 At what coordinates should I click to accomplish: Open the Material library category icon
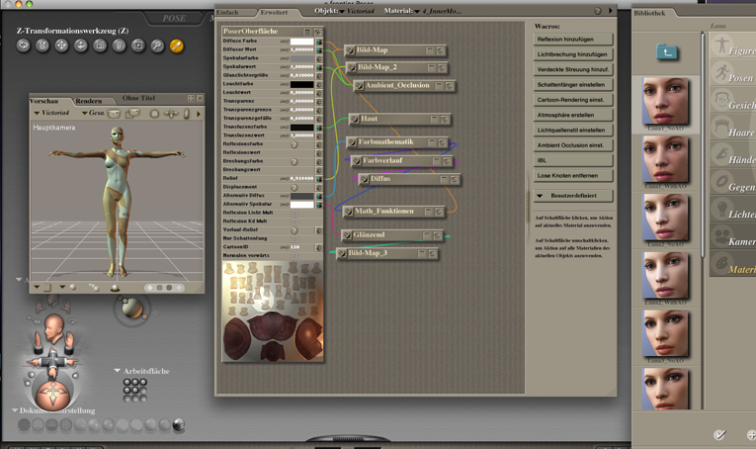(721, 263)
